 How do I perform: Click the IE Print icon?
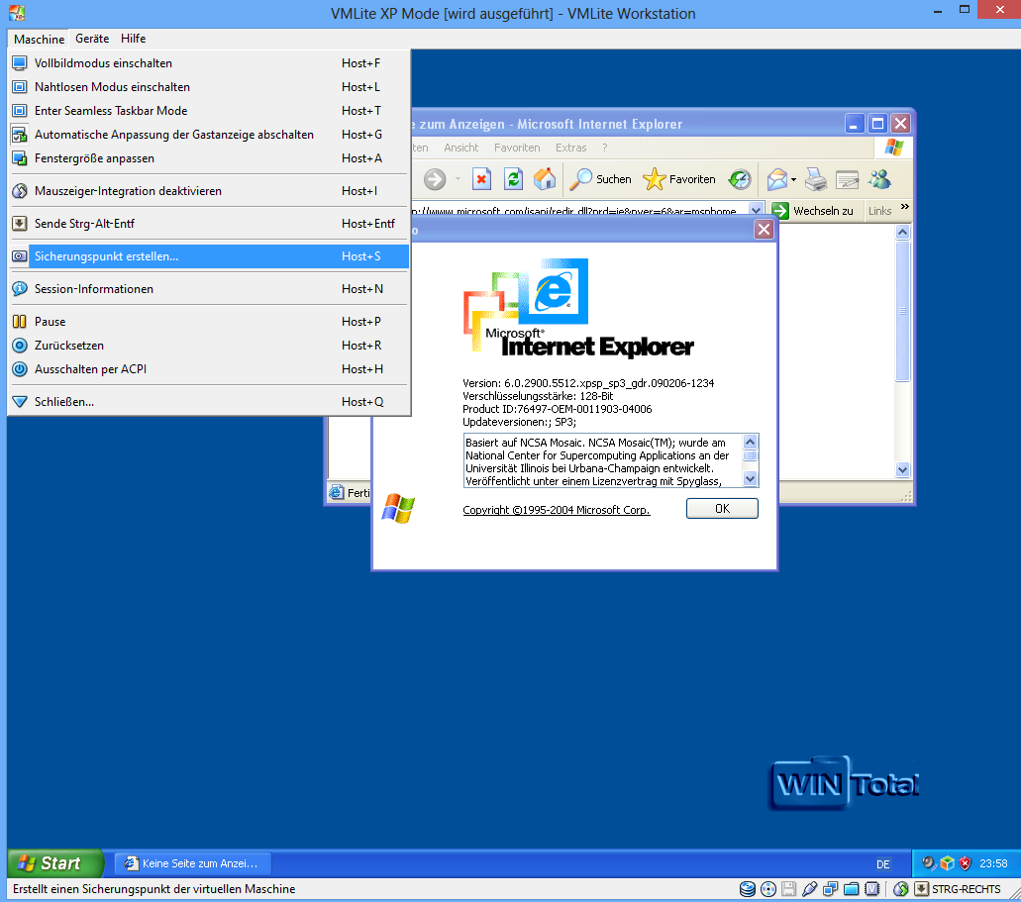click(815, 179)
